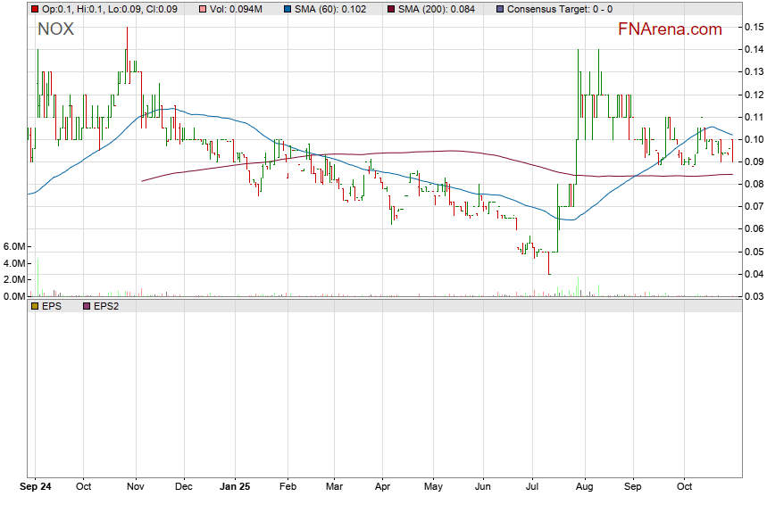Open the FNArena.com watermark link
Image resolution: width=767 pixels, height=505 pixels.
tap(670, 29)
